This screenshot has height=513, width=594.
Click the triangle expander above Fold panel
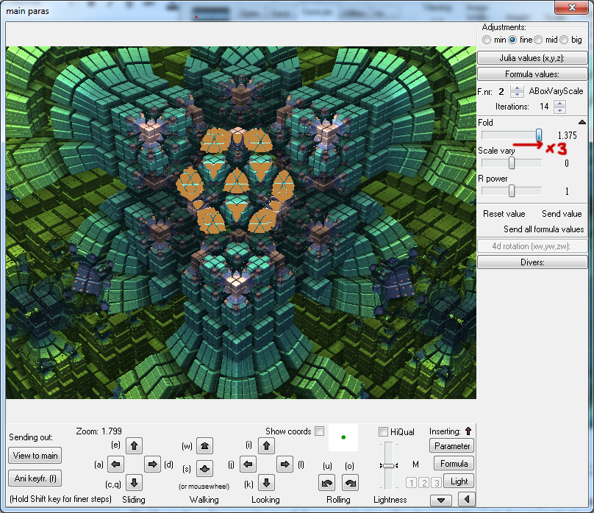point(583,121)
